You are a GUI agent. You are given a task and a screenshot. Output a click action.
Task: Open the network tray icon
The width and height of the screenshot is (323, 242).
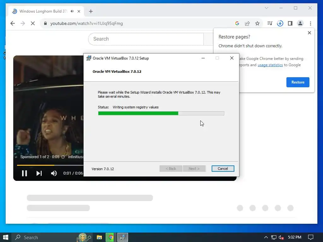coord(273,237)
